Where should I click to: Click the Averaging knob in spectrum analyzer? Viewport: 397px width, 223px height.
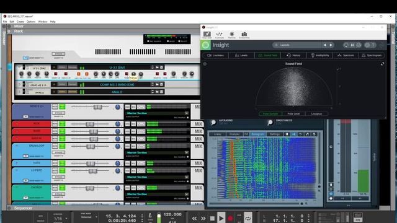click(213, 123)
